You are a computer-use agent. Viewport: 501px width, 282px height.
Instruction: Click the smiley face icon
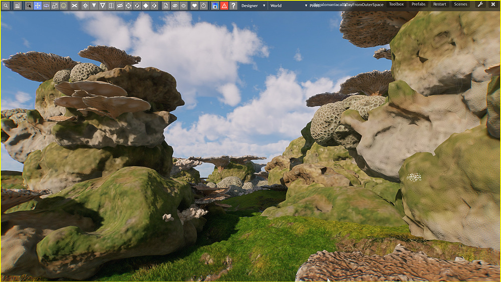tap(64, 6)
